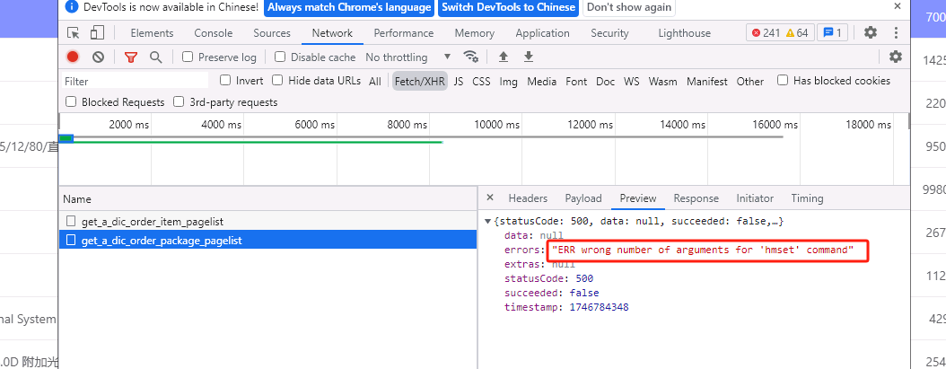Open network search with magnifier icon

(x=155, y=57)
